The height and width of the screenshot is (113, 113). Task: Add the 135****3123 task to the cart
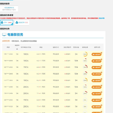(96, 107)
